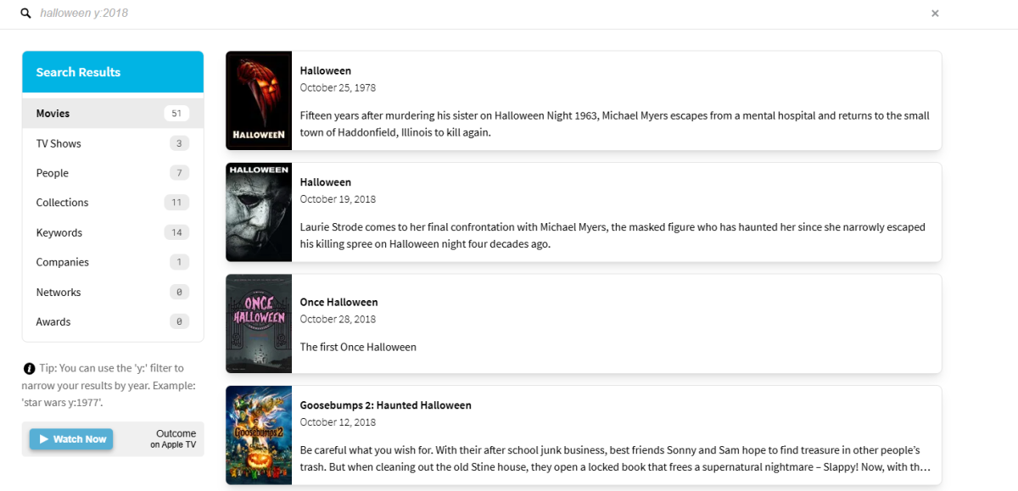Open the Once Halloween poster thumbnail
Image resolution: width=1018 pixels, height=491 pixels.
click(259, 323)
